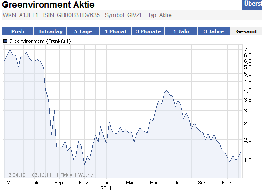This screenshot has width=262, height=194.
Task: Click the 4,0 y-axis value
Action: 248,90
